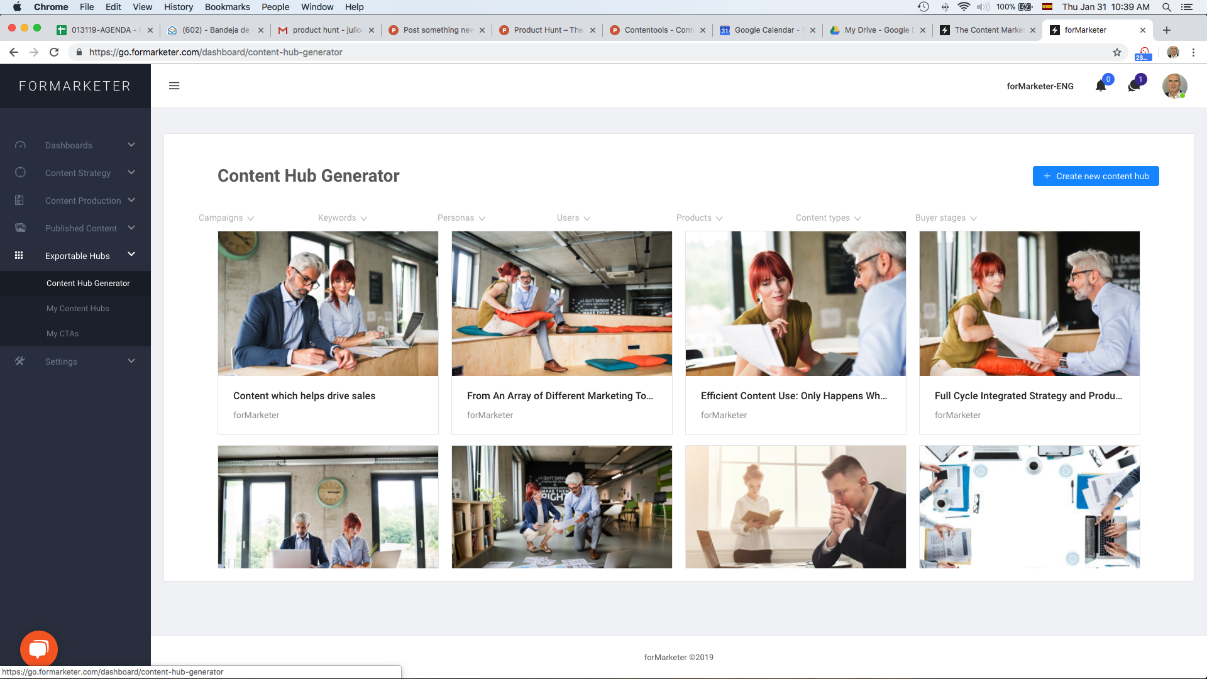This screenshot has height=679, width=1207.
Task: Open My Content Hubs in the sidebar
Action: pyautogui.click(x=78, y=309)
